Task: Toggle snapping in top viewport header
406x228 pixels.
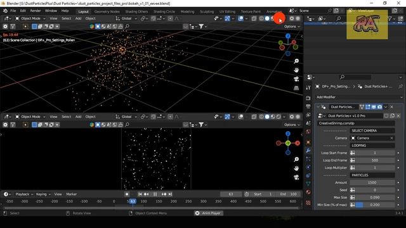Action: 154,18
